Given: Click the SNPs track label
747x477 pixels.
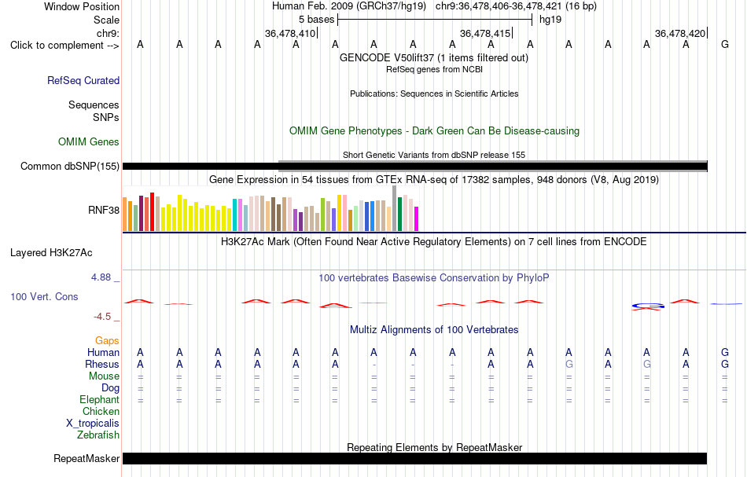Looking at the screenshot, I should (x=106, y=117).
